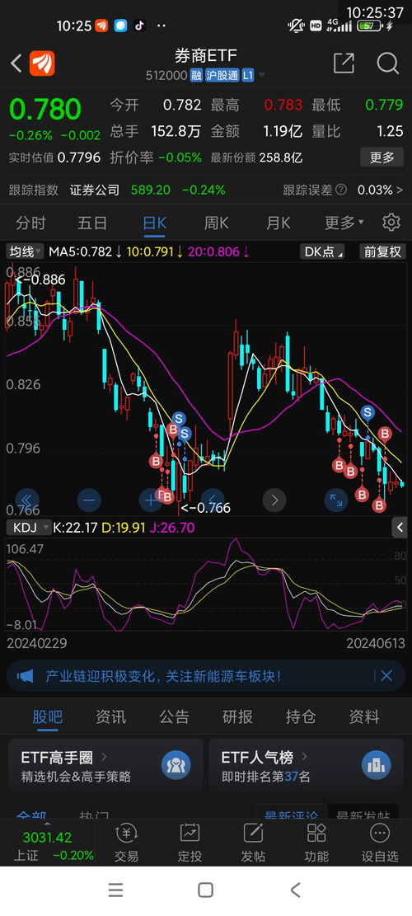Open ETF人气榜 ranking icon
412x916 pixels.
[377, 764]
